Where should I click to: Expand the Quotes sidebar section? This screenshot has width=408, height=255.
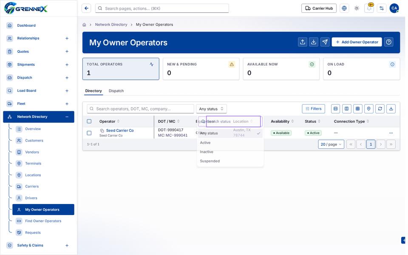pyautogui.click(x=67, y=51)
